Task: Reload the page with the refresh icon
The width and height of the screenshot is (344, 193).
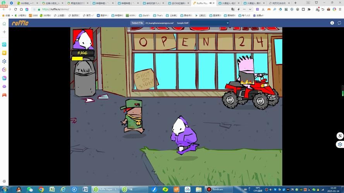Action: (x=15, y=9)
